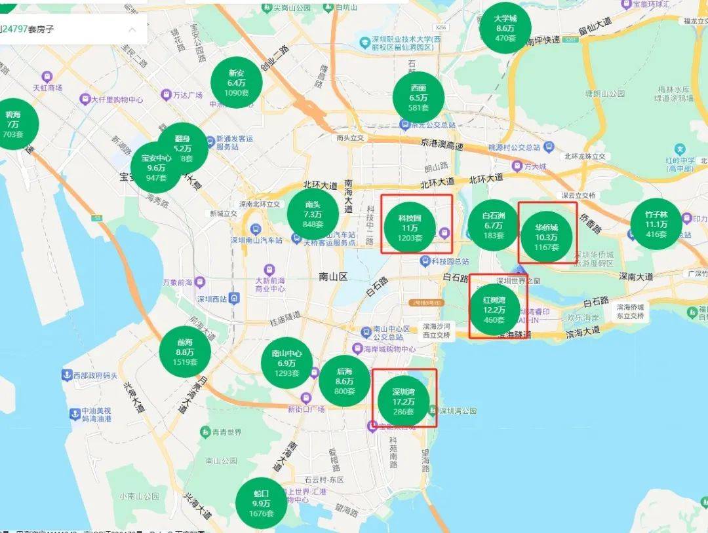Select the 桃源村公交总站 bus icon
This screenshot has height=533, width=708.
pyautogui.click(x=549, y=147)
